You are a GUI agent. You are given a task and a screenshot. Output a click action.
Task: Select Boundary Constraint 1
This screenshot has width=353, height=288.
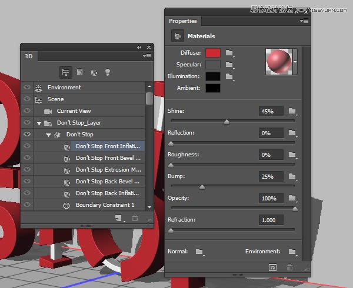pos(89,205)
